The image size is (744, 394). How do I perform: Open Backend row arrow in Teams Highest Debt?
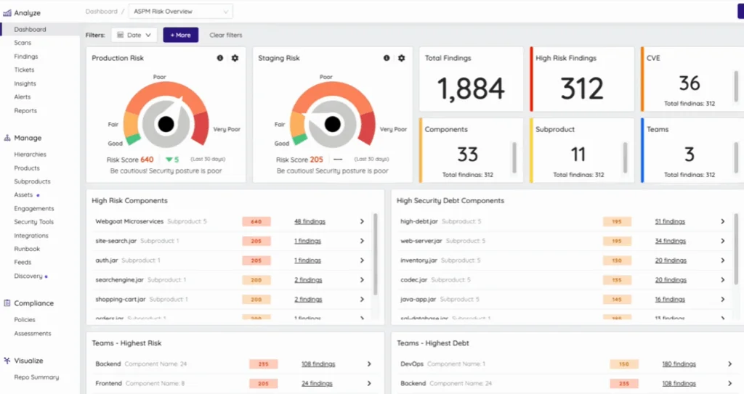pos(729,383)
